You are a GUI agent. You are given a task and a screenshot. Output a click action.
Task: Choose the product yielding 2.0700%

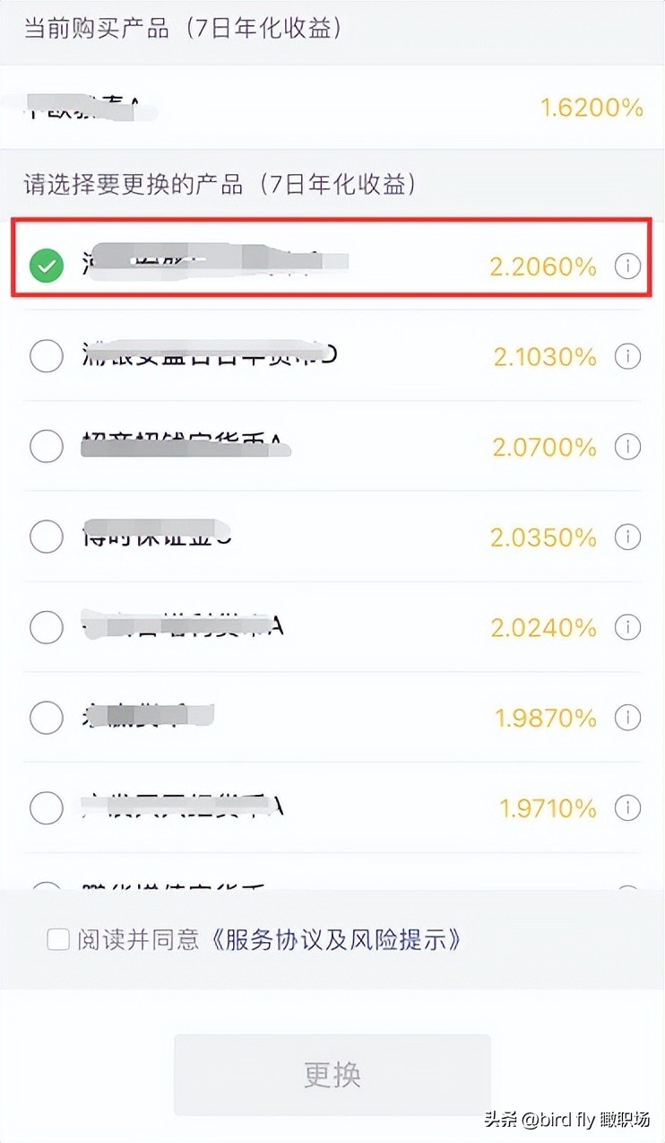(47, 446)
